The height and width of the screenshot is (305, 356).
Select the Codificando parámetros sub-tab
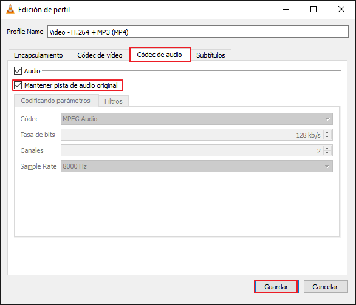coord(56,101)
